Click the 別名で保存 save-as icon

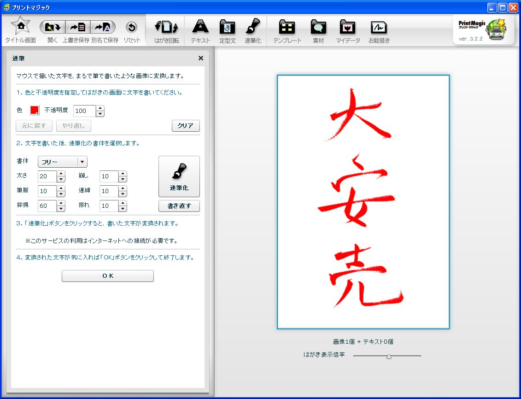(103, 28)
